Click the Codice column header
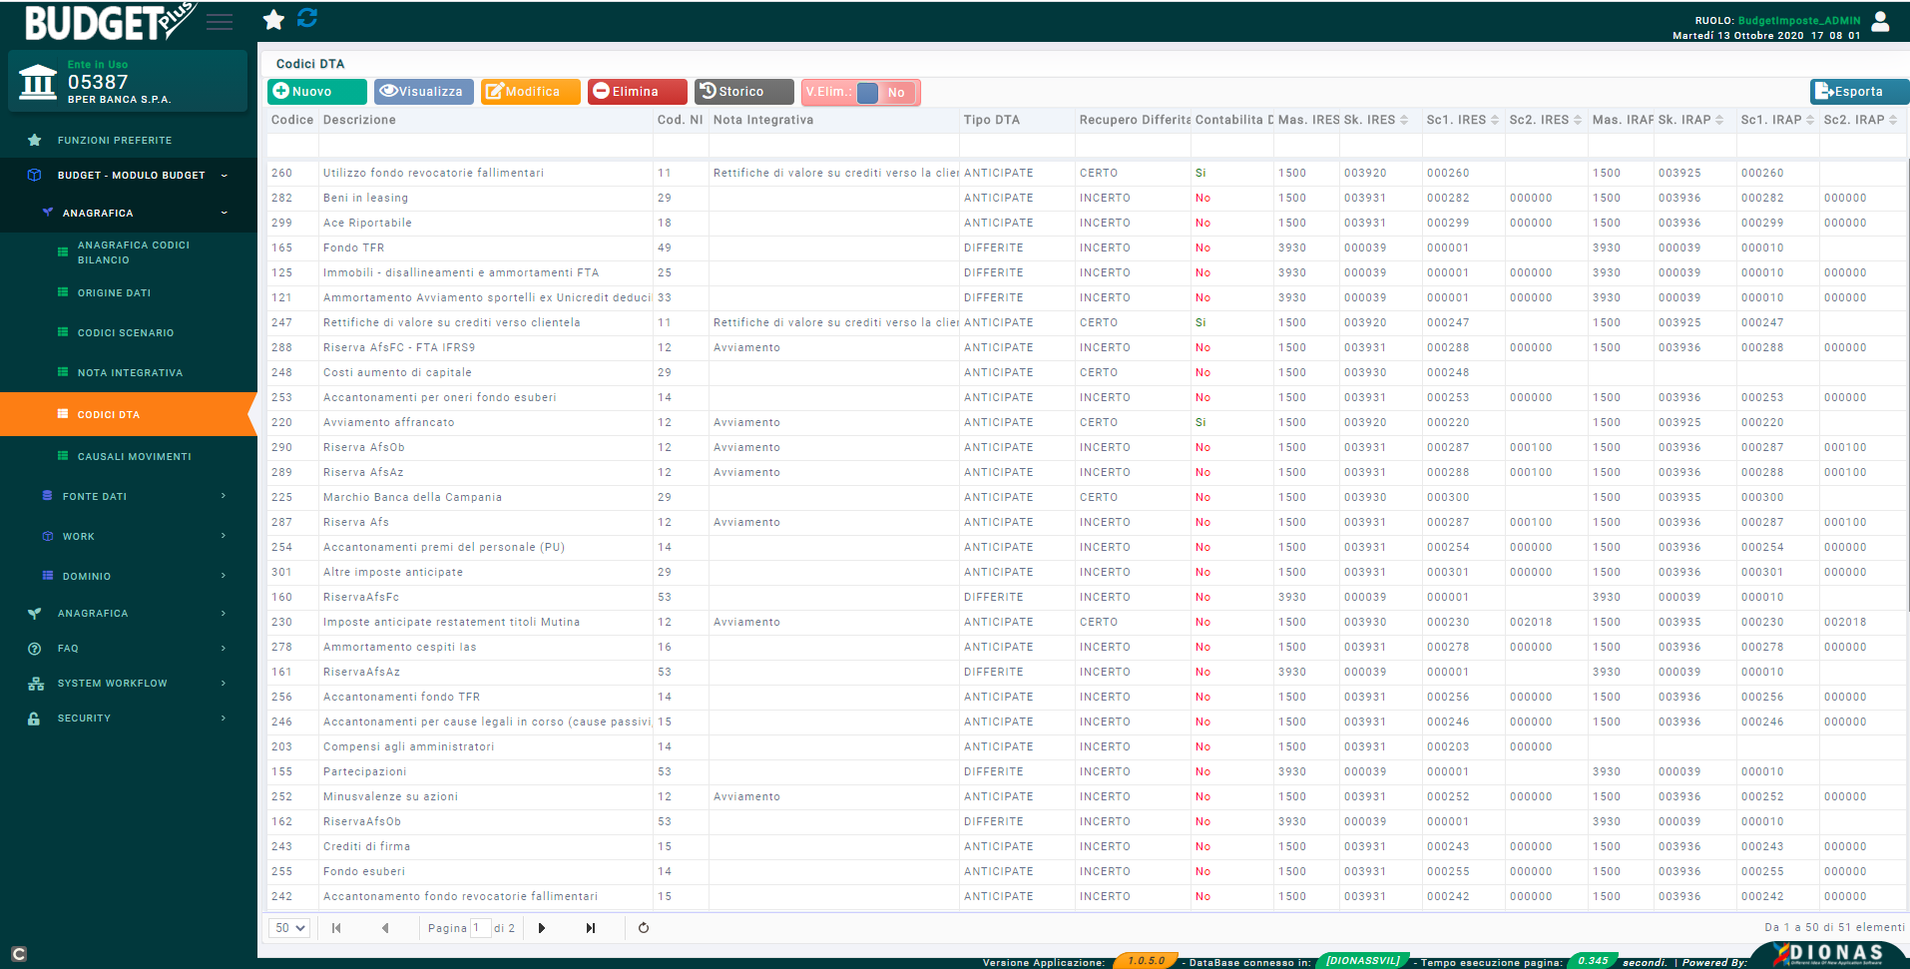1910x969 pixels. coord(292,120)
